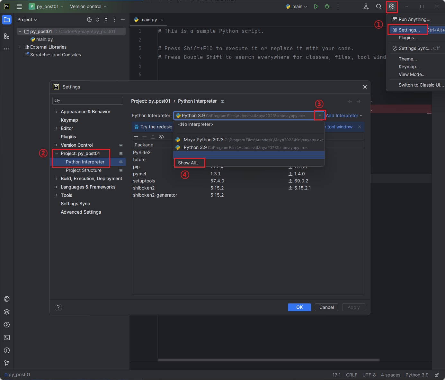
Task: Select opened file locate target icon
Action: coord(89,20)
